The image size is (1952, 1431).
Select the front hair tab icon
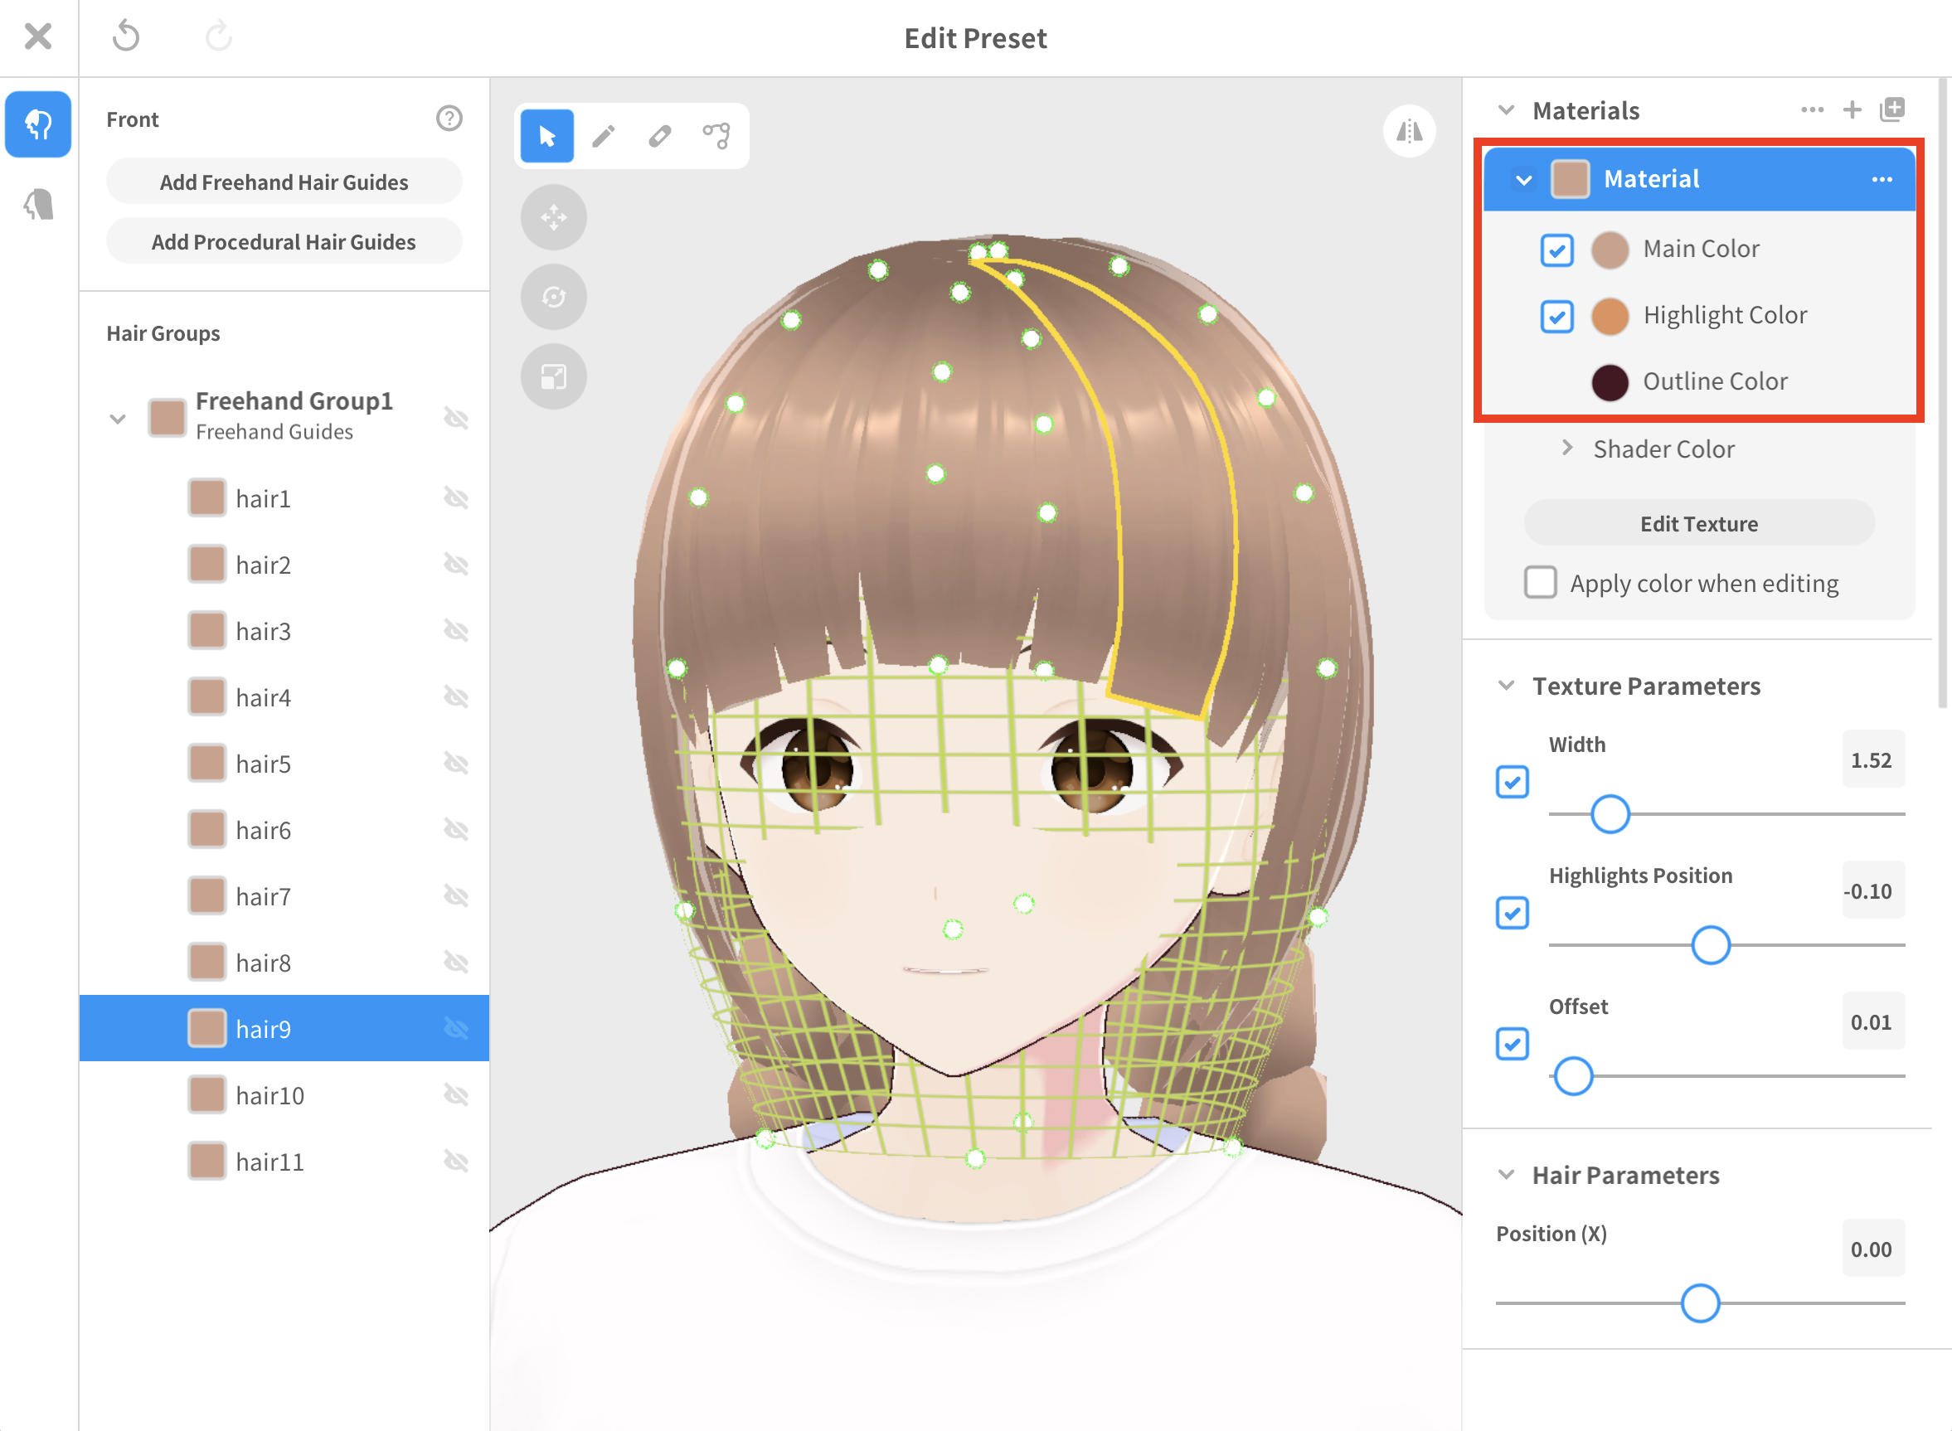tap(38, 124)
